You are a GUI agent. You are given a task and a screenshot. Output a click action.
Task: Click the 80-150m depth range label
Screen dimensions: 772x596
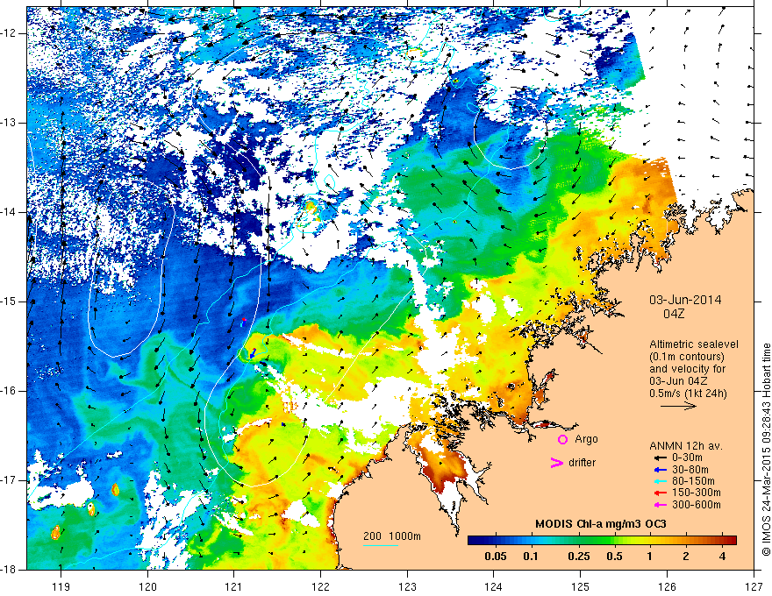point(693,481)
